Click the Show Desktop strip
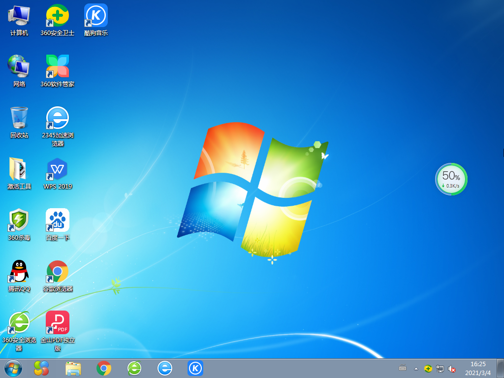 [502, 368]
